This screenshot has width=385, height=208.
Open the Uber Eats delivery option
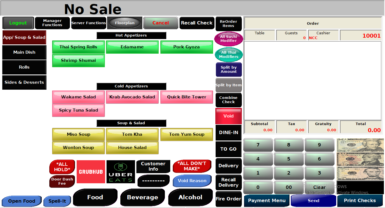coord(121,171)
